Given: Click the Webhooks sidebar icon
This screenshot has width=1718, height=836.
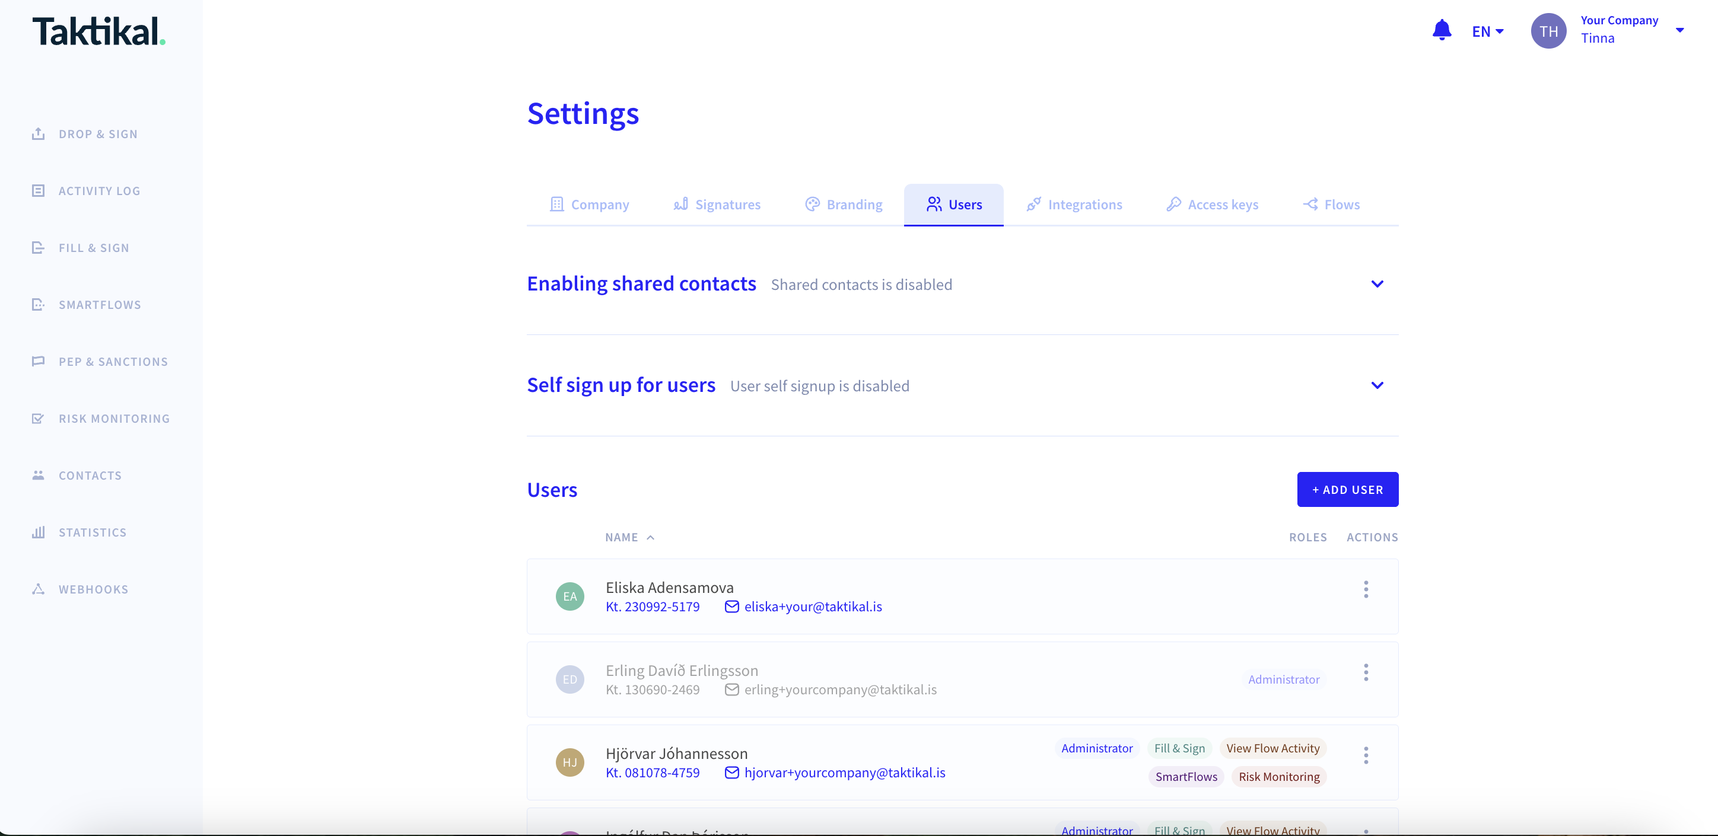Looking at the screenshot, I should (38, 589).
